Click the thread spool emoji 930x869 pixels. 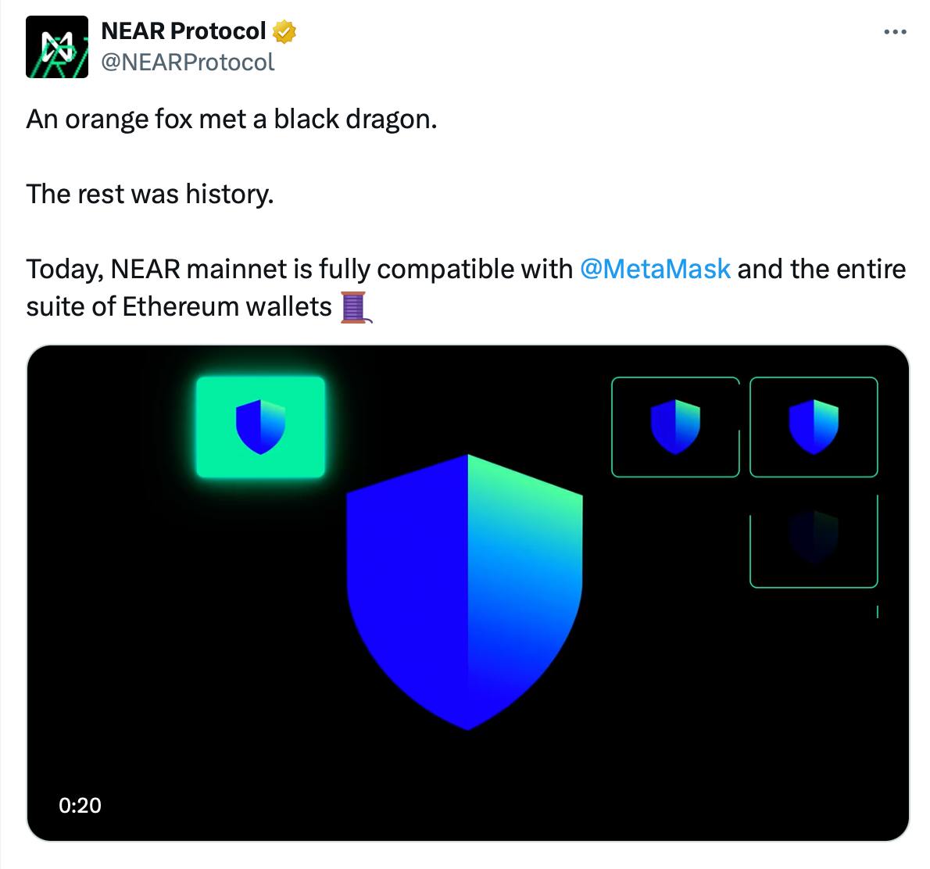pyautogui.click(x=356, y=306)
